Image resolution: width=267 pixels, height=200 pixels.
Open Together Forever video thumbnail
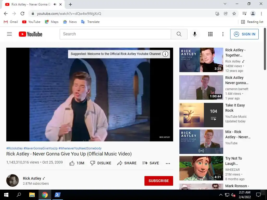coord(201,60)
